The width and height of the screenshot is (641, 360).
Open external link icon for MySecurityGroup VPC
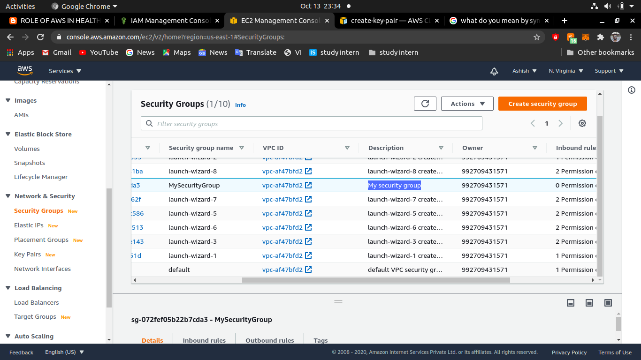308,185
